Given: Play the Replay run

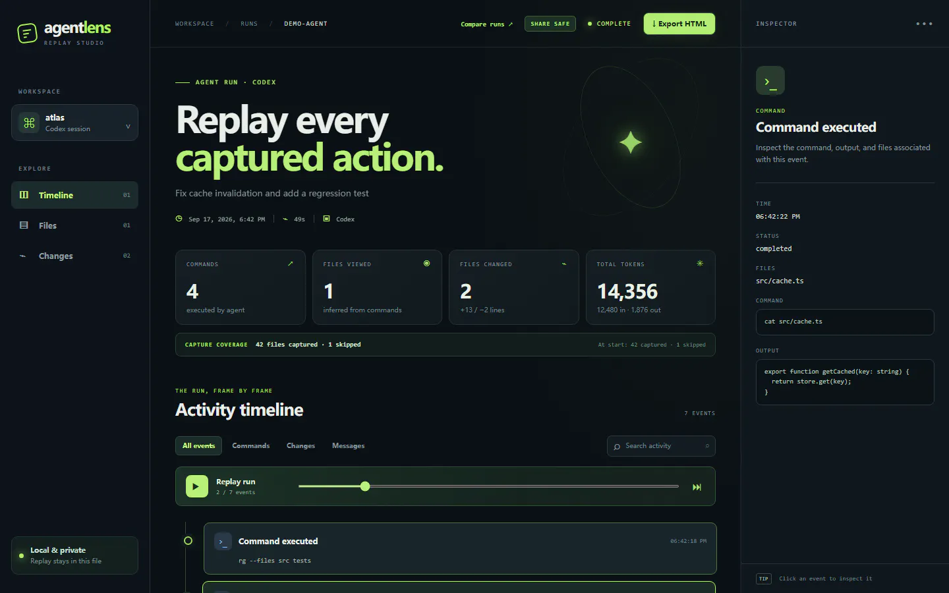Looking at the screenshot, I should pyautogui.click(x=197, y=486).
